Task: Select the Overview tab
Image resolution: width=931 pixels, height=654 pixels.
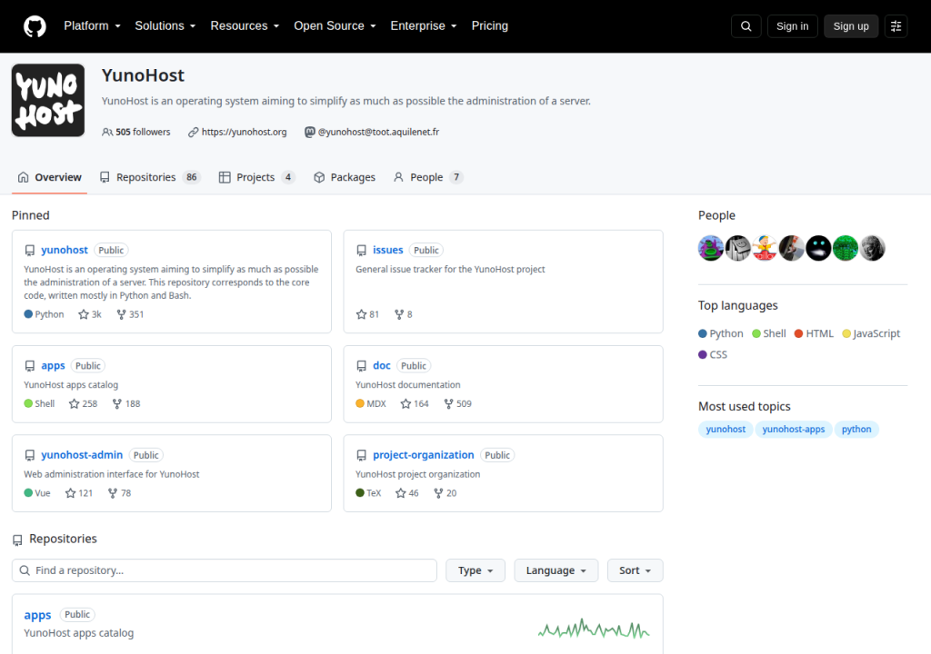Action: (50, 177)
